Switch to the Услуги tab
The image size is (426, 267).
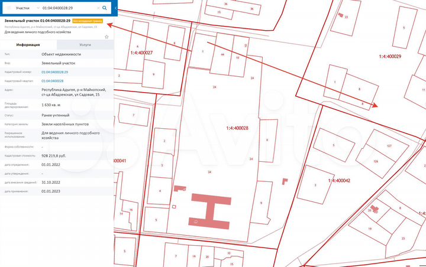[x=85, y=45]
